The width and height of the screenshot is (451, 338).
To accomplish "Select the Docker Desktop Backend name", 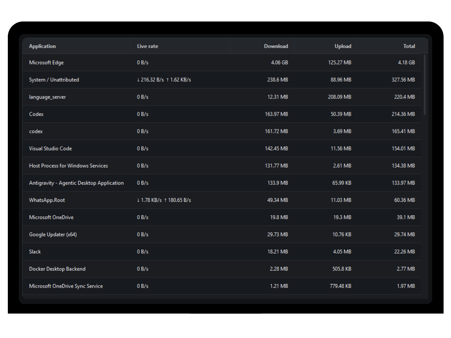I will (57, 269).
